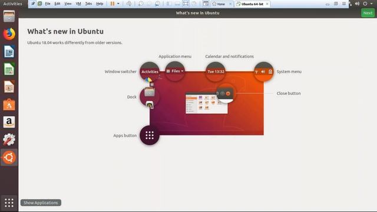Screen dimensions: 377x212
Task: Close the Home tab
Action: [x=230, y=4]
